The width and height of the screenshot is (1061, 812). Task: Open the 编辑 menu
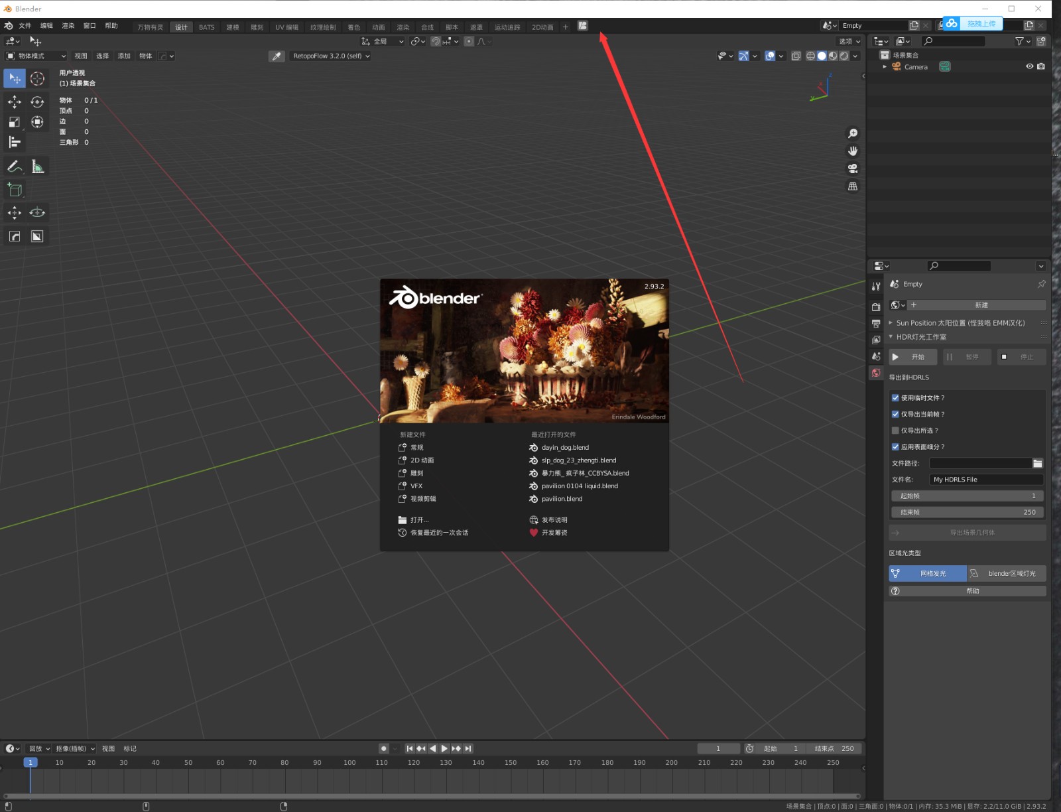[46, 26]
